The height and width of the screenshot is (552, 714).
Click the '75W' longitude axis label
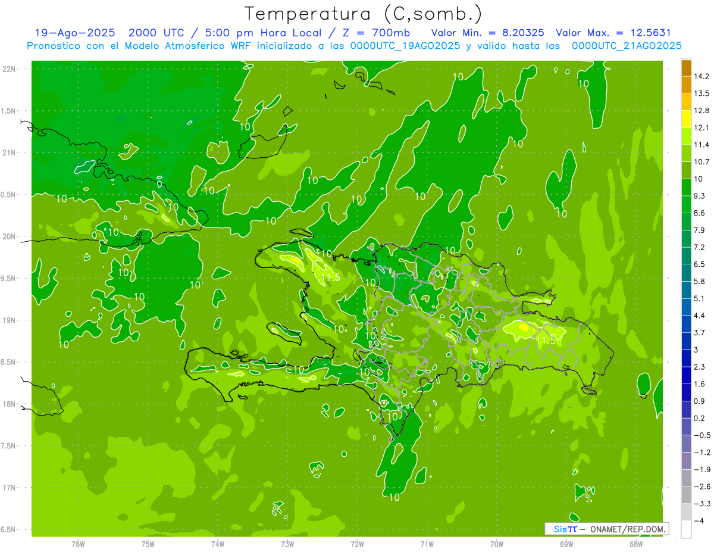point(148,544)
